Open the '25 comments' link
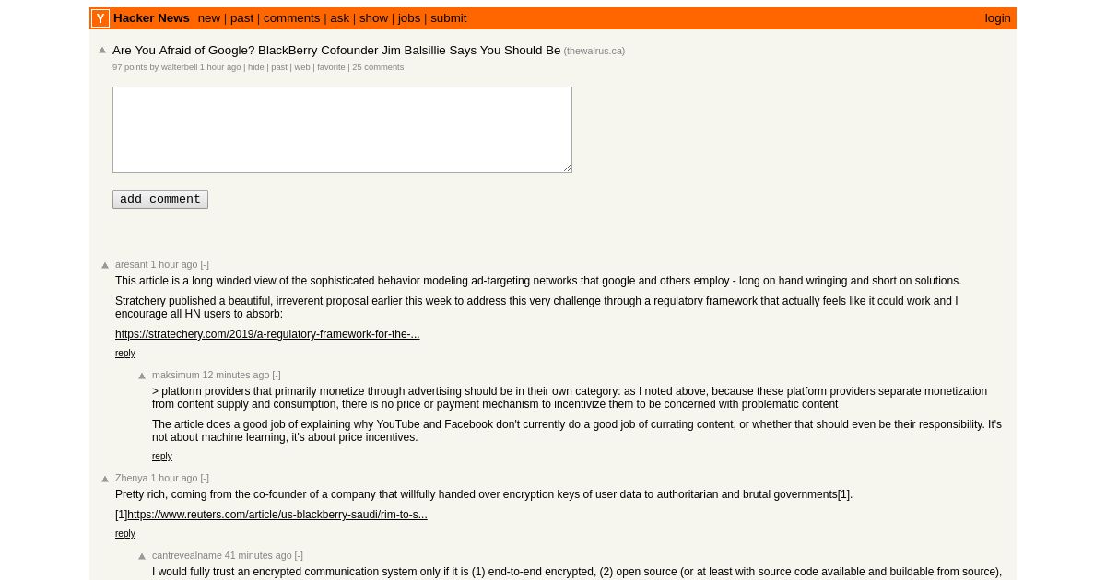 click(x=378, y=67)
